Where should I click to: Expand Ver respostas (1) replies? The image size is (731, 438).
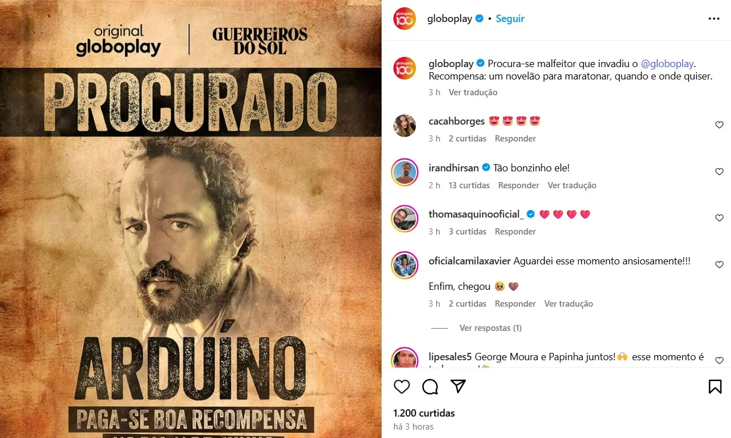(x=490, y=328)
